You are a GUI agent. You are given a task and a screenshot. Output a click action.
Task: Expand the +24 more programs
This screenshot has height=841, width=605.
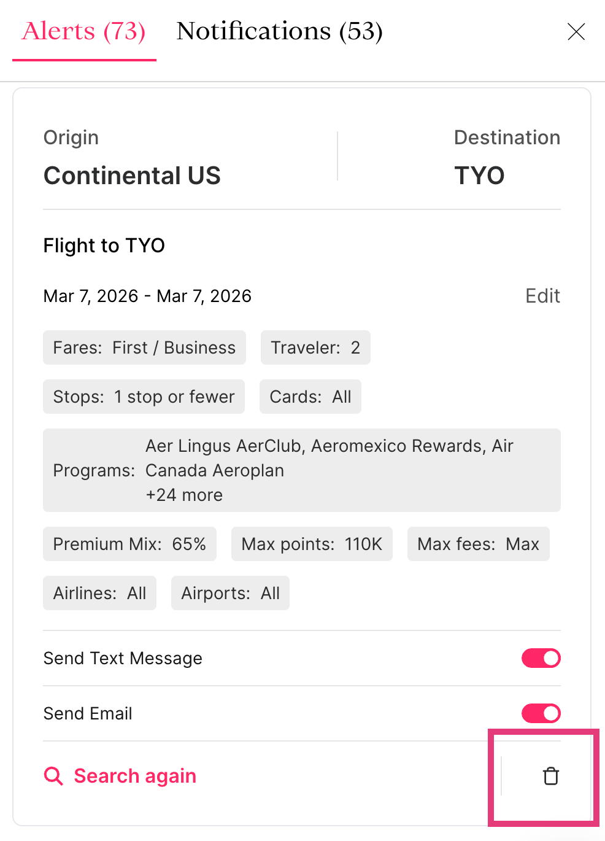tap(184, 495)
